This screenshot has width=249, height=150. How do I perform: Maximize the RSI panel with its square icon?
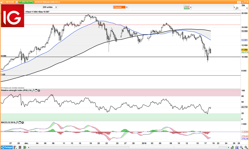36,91
